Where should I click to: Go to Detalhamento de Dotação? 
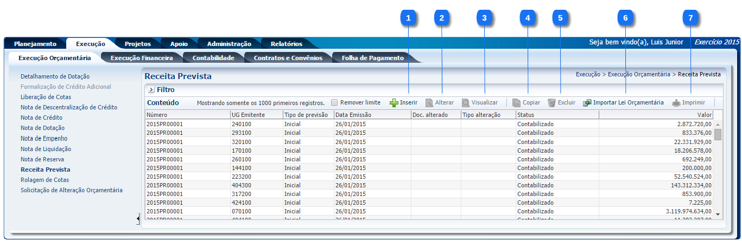55,76
